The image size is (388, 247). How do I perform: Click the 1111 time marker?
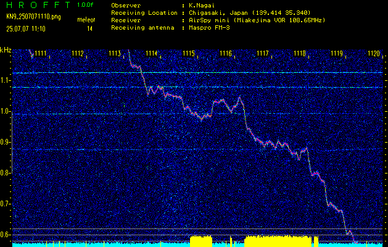click(40, 53)
